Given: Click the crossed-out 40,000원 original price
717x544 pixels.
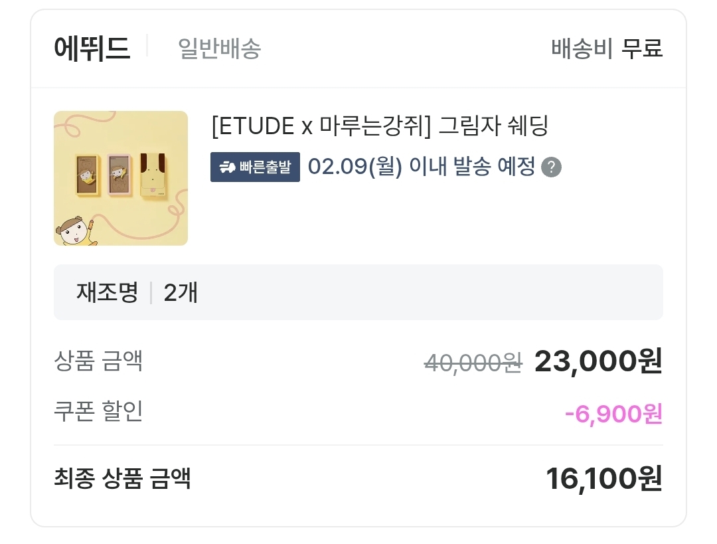Looking at the screenshot, I should pos(473,363).
